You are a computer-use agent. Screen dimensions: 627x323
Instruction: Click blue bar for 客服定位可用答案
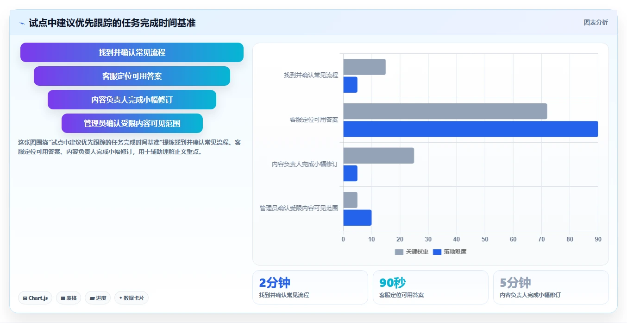coord(470,129)
